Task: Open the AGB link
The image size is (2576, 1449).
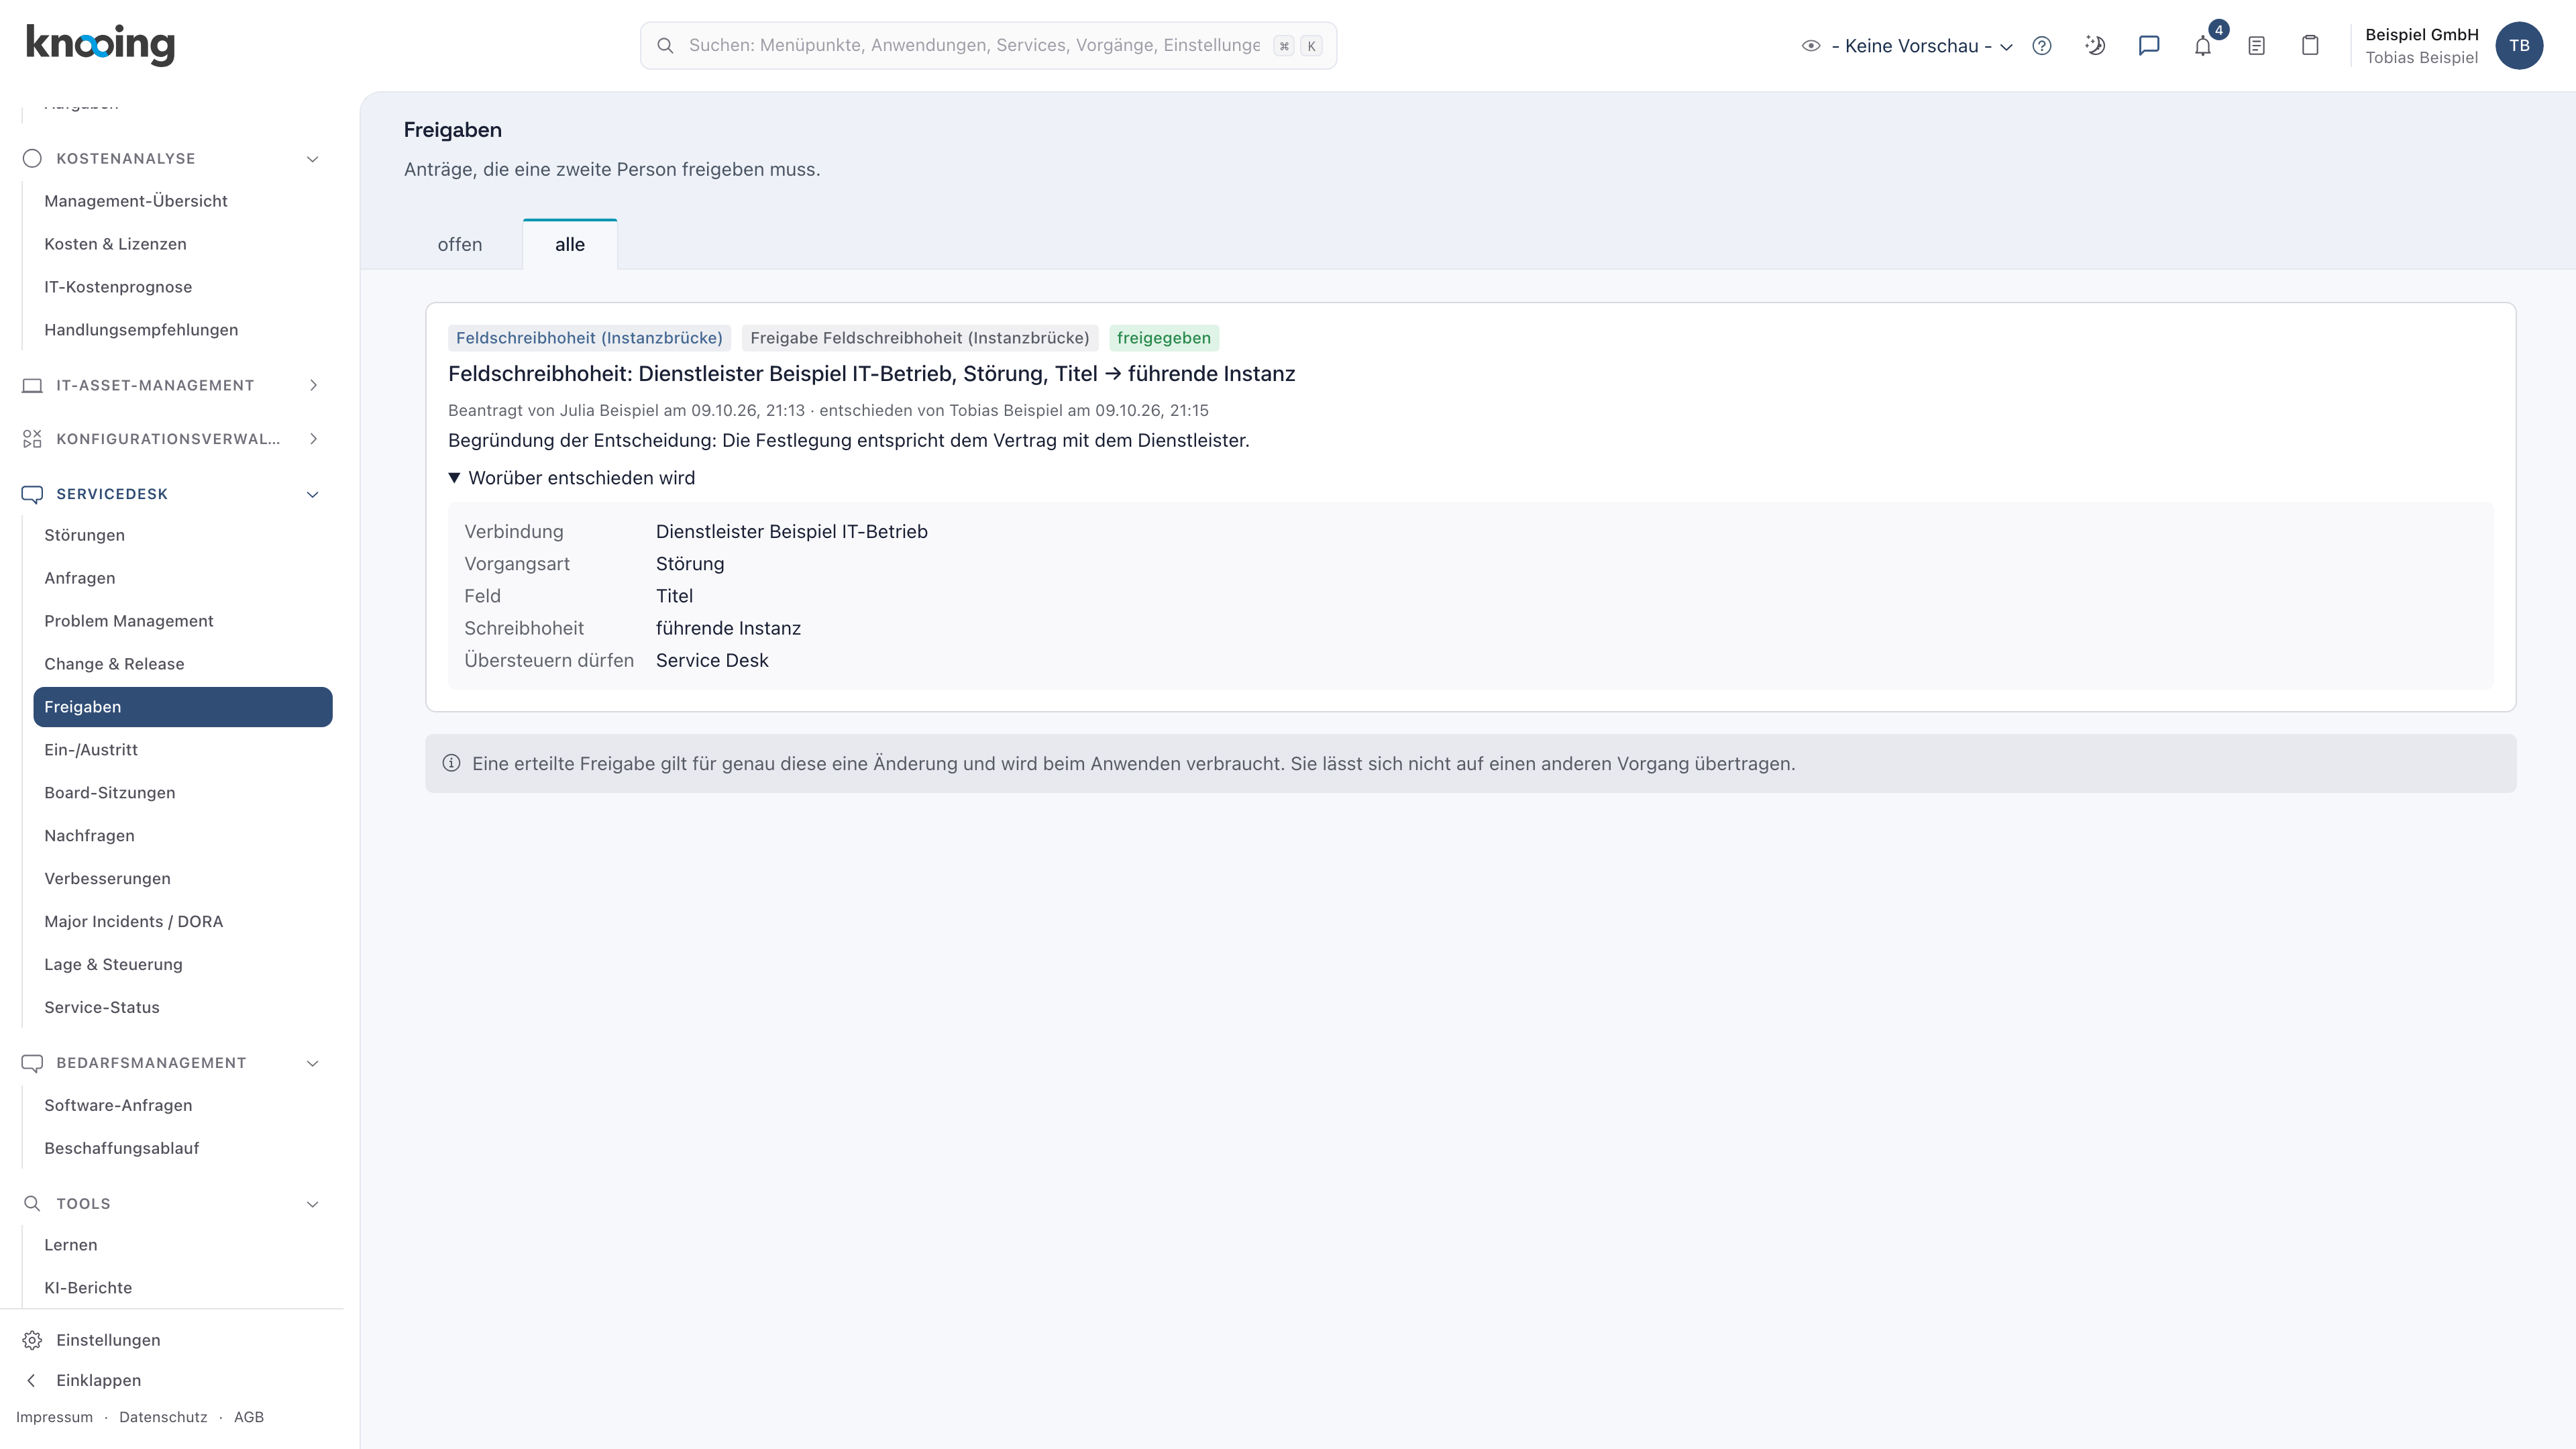Action: (249, 1417)
